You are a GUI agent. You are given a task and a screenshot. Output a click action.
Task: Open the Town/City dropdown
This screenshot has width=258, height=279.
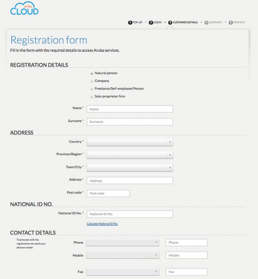pyautogui.click(x=129, y=167)
